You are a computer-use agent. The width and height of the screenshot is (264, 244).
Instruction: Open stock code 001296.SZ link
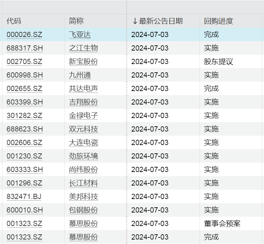point(24,183)
